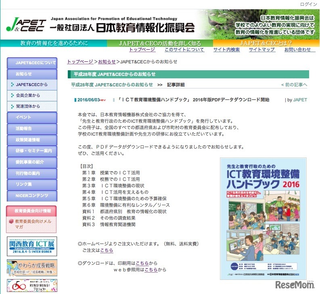Open 関連団体から sidebar sub-item
320x294 pixels.
click(x=32, y=107)
